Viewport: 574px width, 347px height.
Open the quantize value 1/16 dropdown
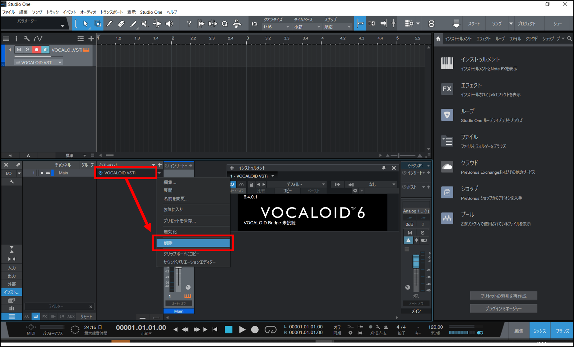276,27
